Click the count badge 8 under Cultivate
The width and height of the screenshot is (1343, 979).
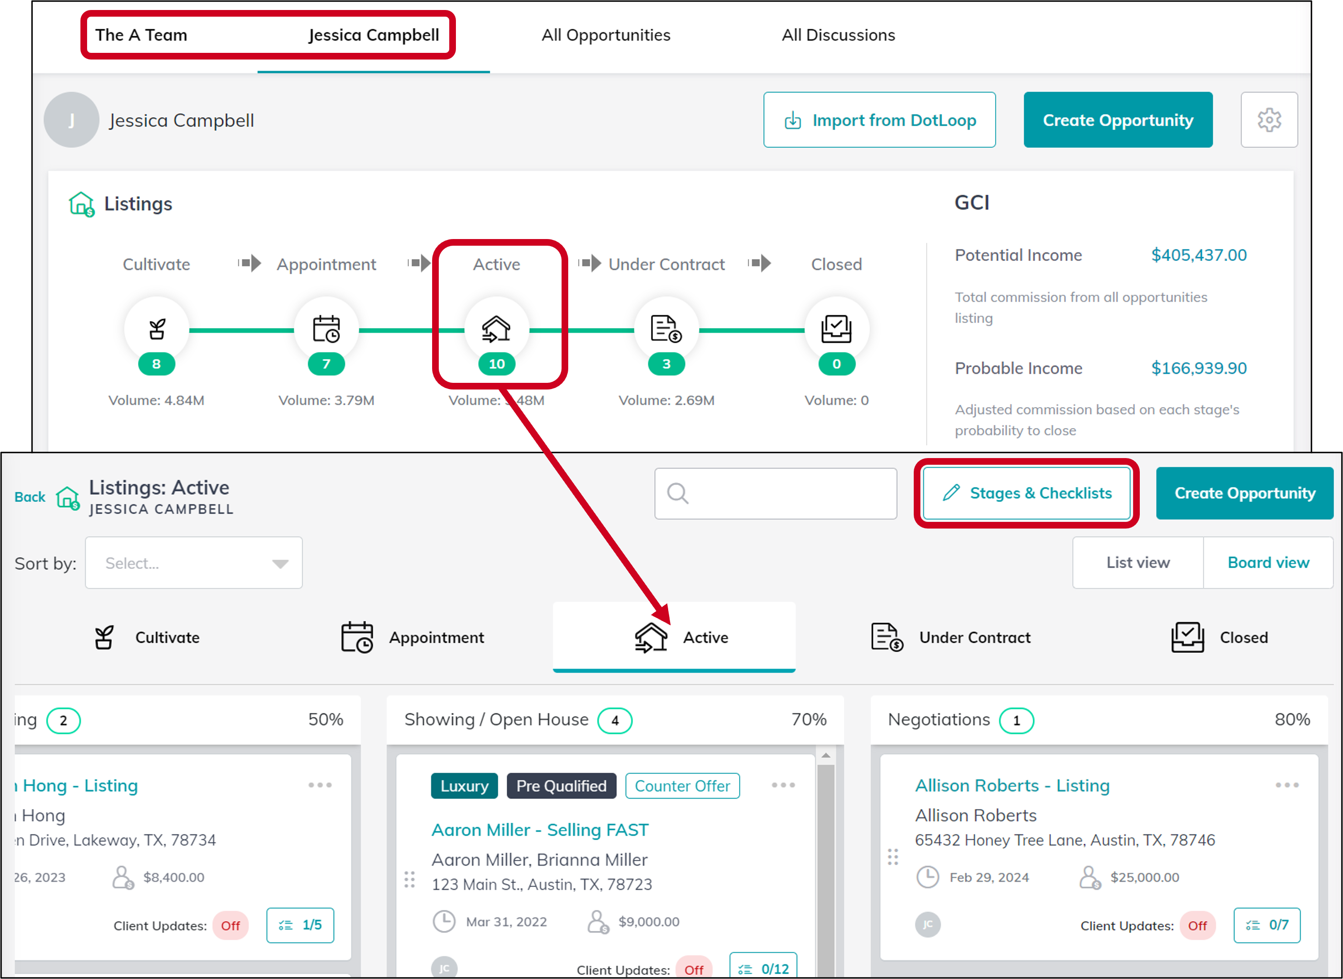click(x=156, y=364)
